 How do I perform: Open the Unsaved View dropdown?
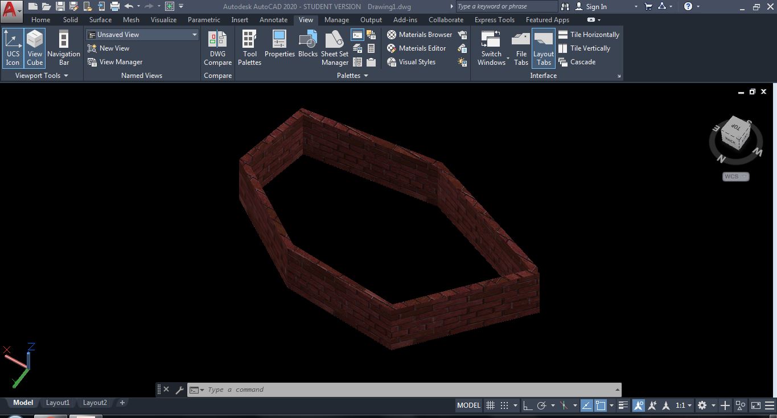click(x=194, y=34)
